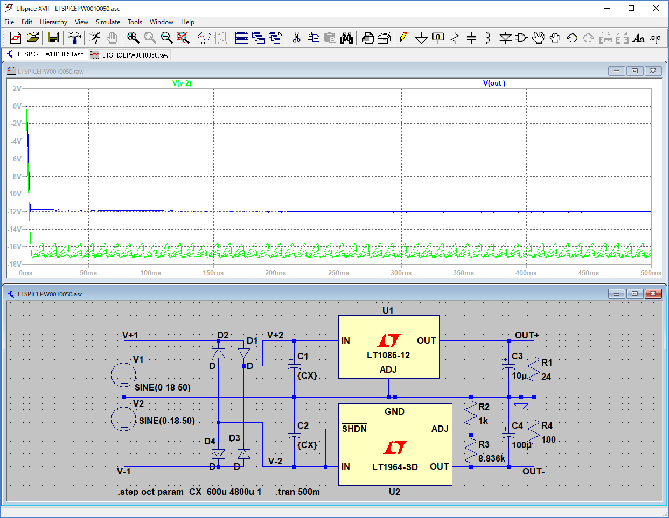Select the Cut scissors tool
Image resolution: width=669 pixels, height=518 pixels.
click(x=296, y=38)
